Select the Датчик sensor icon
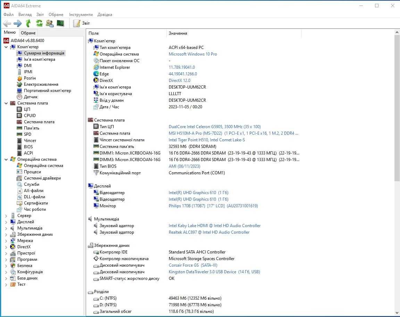Image resolution: width=400 pixels, height=317 pixels. pos(19,97)
